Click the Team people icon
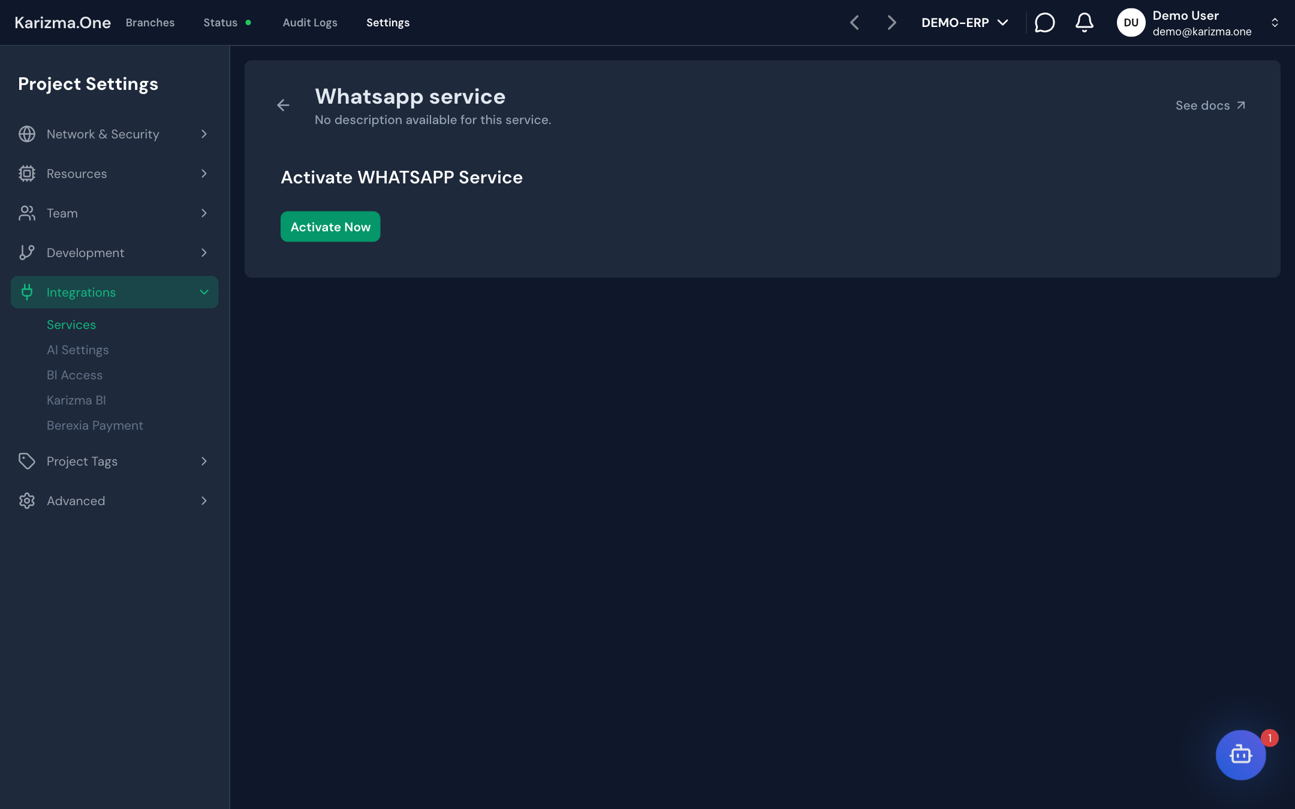The height and width of the screenshot is (809, 1295). 27,213
